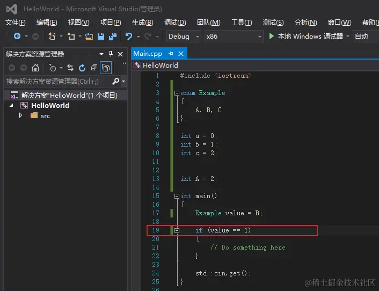
Task: Click the greyed Redo arrow
Action: 148,37
